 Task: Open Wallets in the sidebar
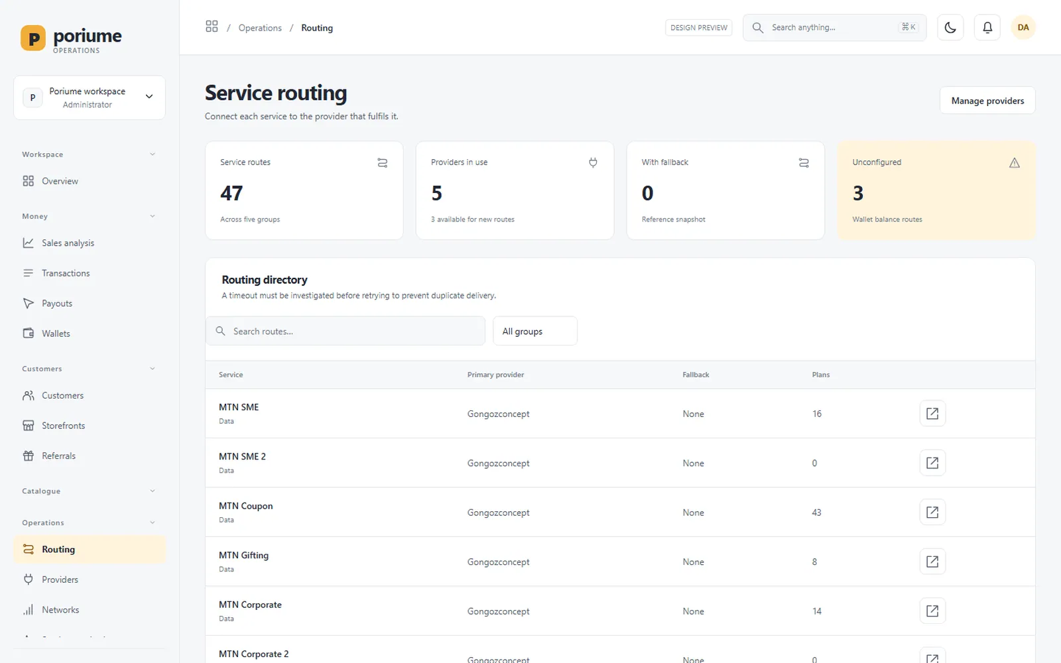[90, 333]
